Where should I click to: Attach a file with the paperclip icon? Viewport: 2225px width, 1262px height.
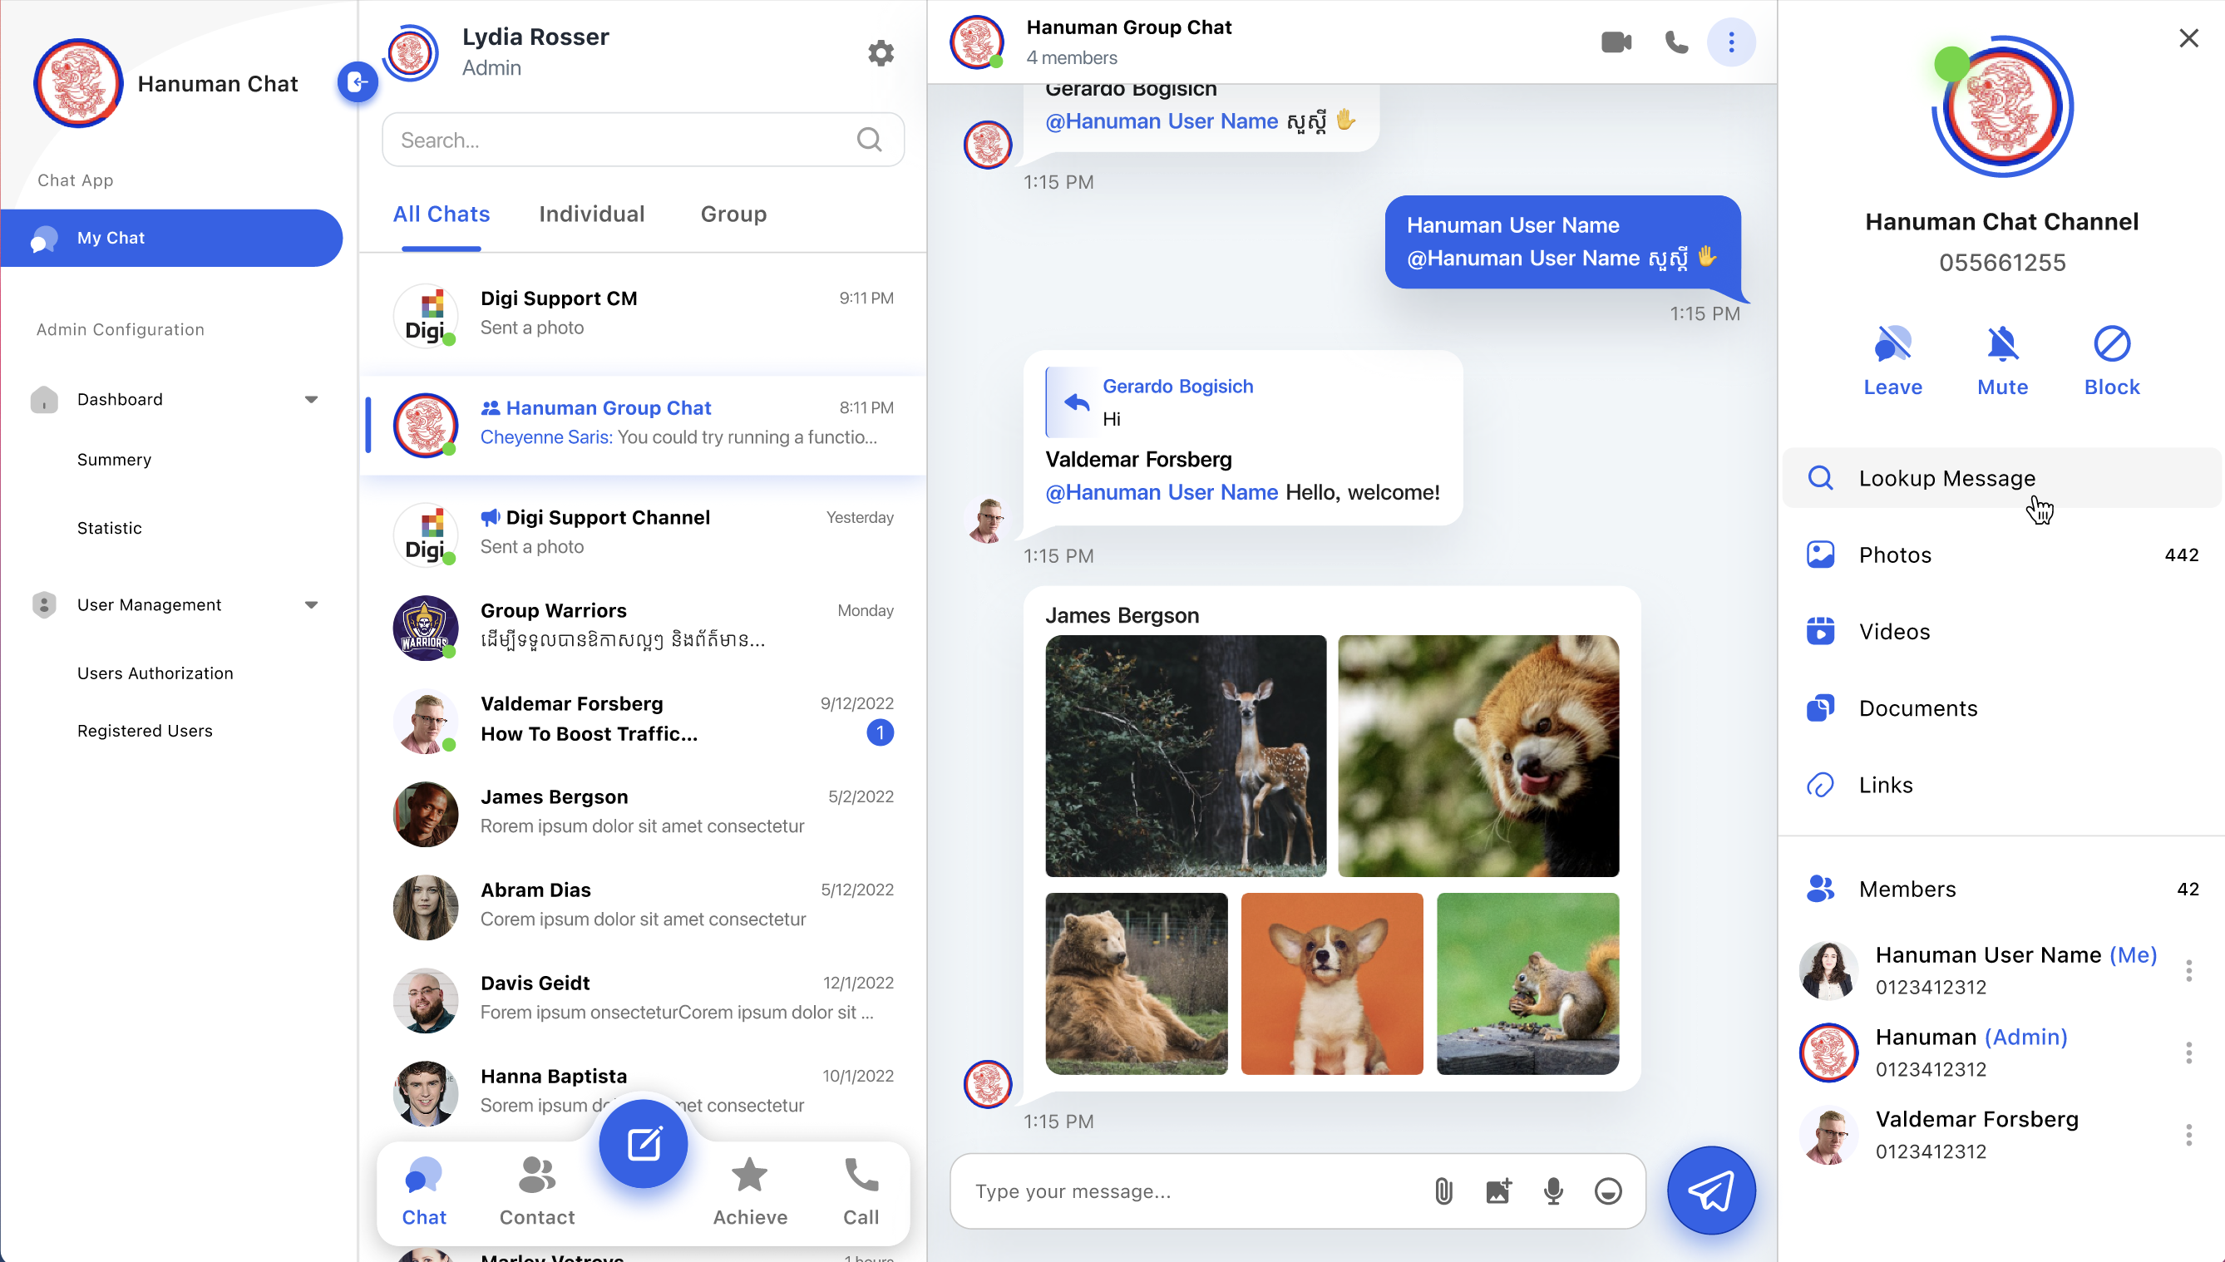coord(1443,1191)
